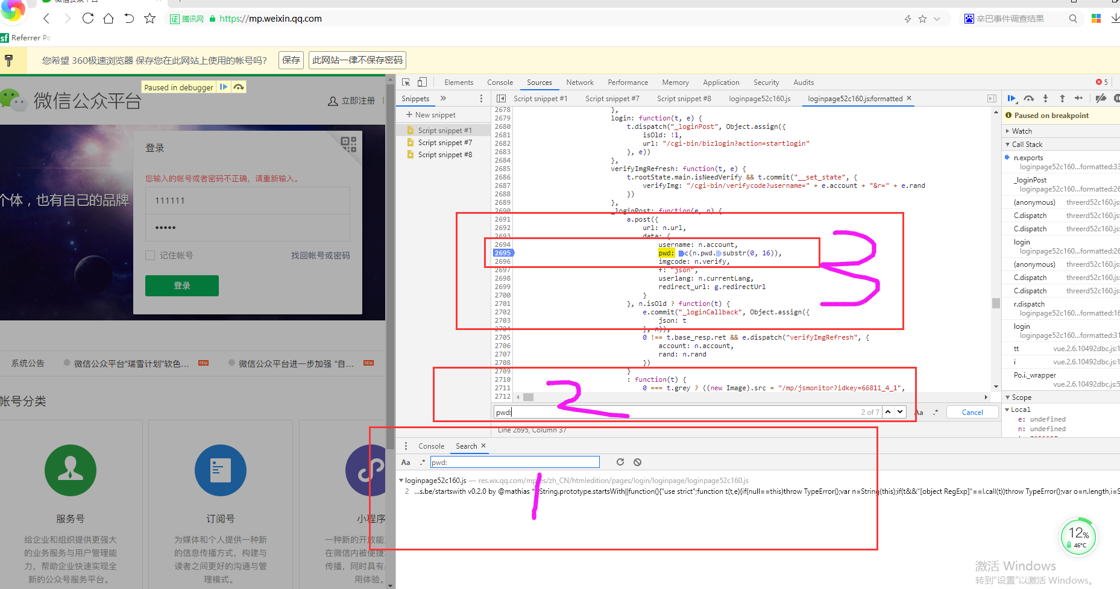
Task: Step over from the Paused in debugger overlay
Action: coord(239,87)
